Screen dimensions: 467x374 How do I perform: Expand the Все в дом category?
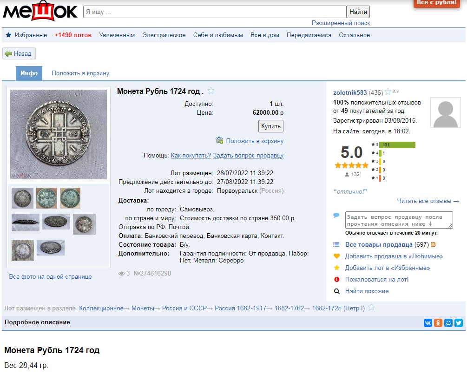(x=264, y=35)
